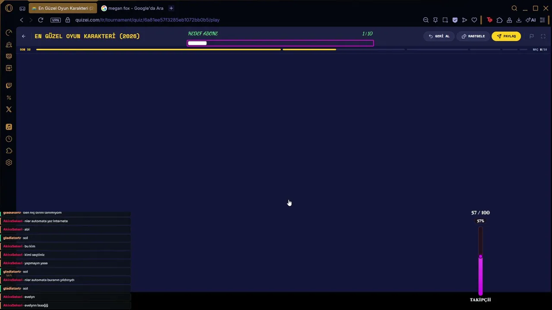
Task: Open the music player in sidebar
Action: tap(9, 127)
